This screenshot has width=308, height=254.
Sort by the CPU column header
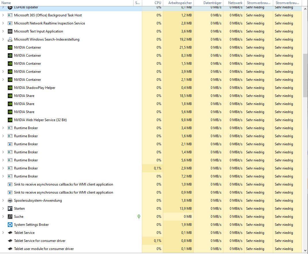pyautogui.click(x=153, y=3)
